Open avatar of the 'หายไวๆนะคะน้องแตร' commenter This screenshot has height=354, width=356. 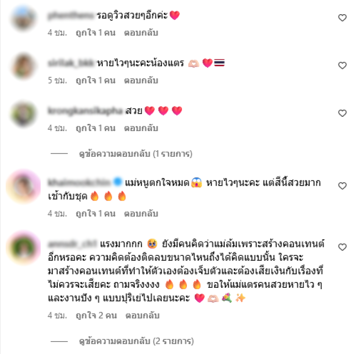(24, 66)
